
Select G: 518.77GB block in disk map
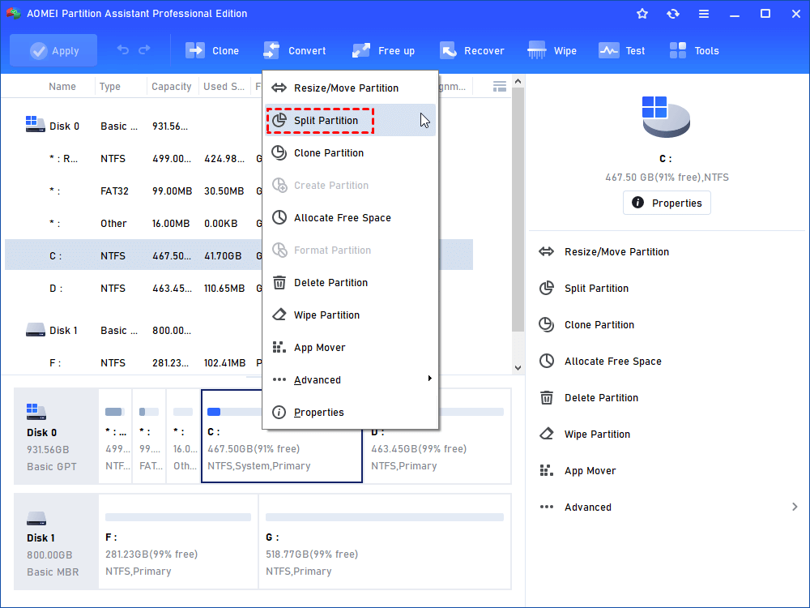pos(385,542)
